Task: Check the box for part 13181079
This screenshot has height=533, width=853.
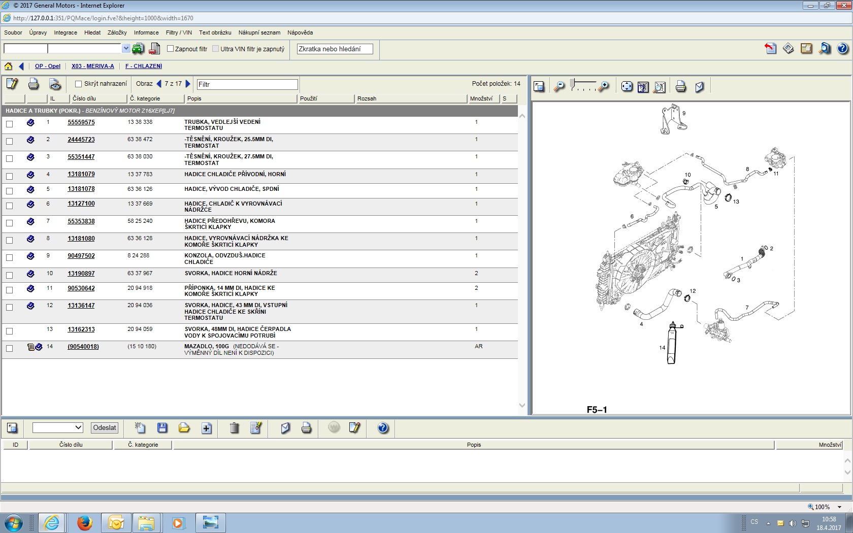Action: pyautogui.click(x=9, y=176)
